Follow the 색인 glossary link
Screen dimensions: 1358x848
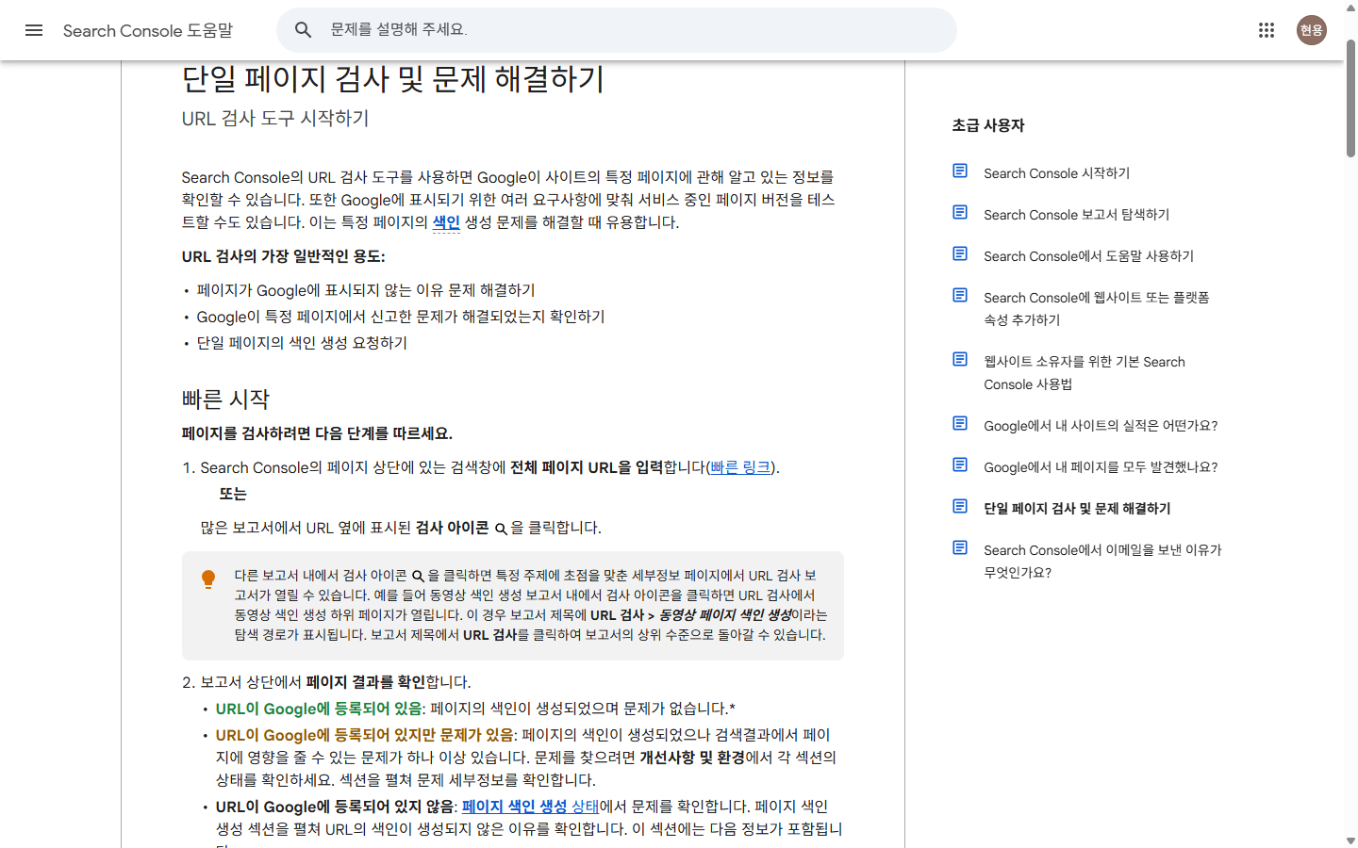pos(446,222)
